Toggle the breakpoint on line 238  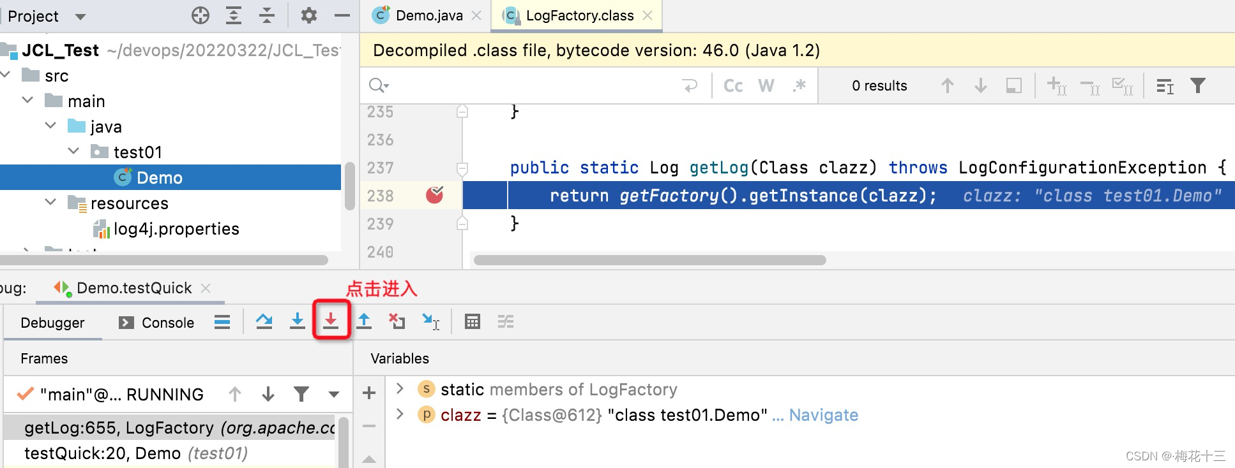pyautogui.click(x=434, y=195)
